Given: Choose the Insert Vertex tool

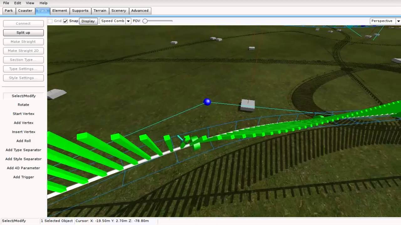Looking at the screenshot, I should click(x=23, y=132).
